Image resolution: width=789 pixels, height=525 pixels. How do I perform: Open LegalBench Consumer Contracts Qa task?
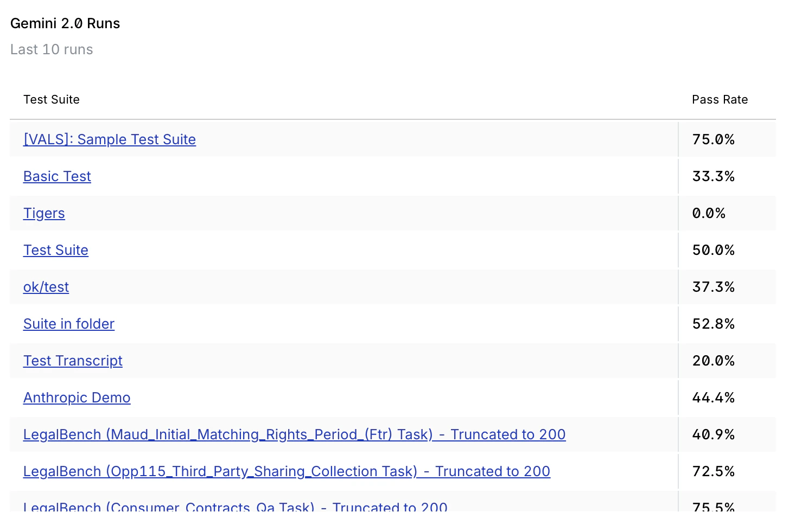point(236,506)
